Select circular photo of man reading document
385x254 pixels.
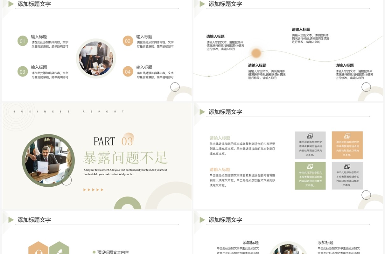point(48,160)
